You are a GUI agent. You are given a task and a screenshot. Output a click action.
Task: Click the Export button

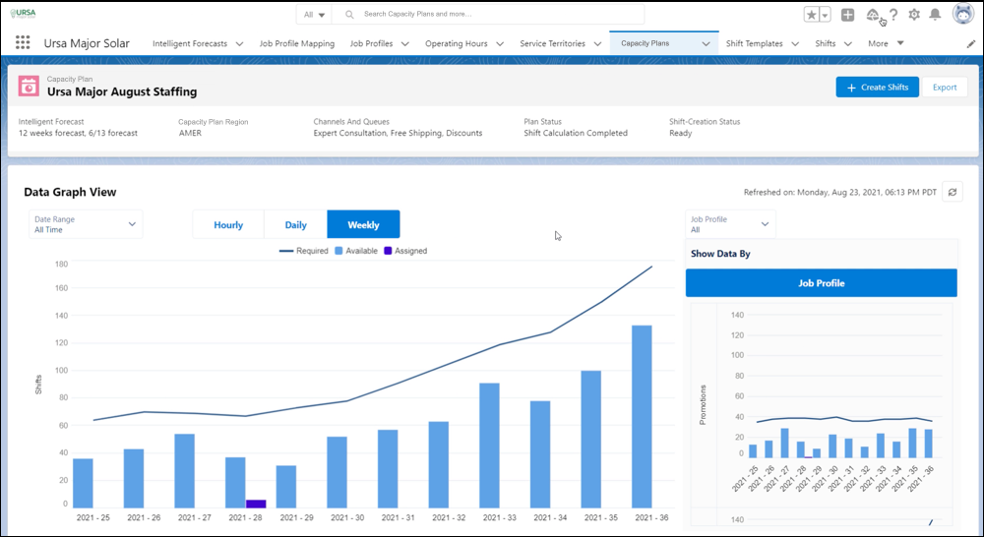pyautogui.click(x=945, y=88)
